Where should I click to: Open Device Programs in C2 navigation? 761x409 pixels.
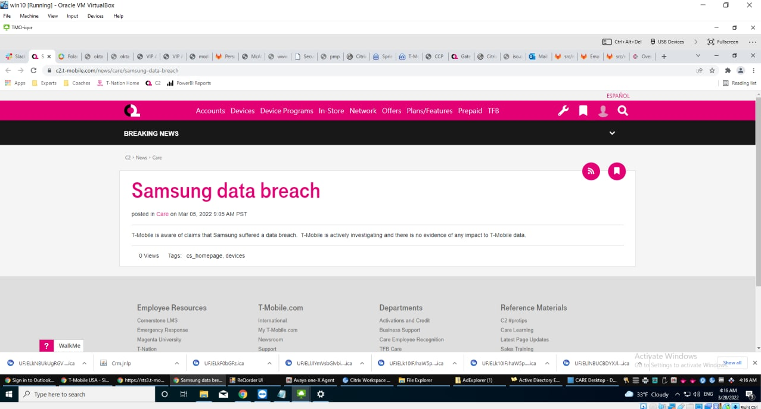coord(287,111)
